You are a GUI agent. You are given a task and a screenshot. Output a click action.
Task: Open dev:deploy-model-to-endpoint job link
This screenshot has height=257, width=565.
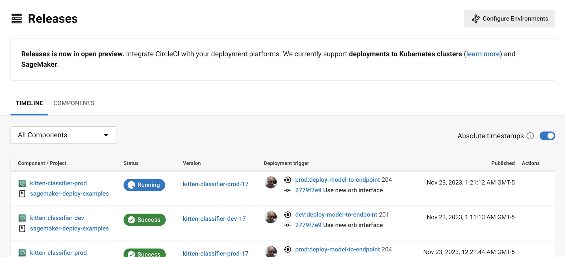point(336,215)
